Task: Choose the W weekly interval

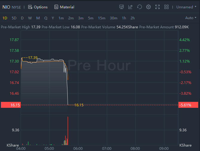Action: coord(30,18)
